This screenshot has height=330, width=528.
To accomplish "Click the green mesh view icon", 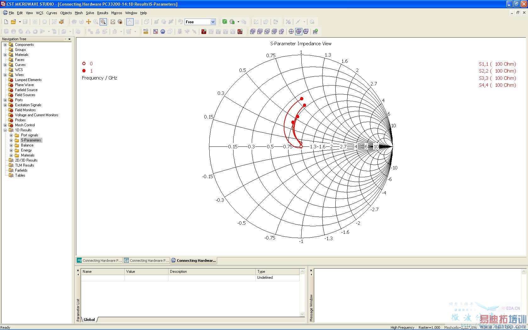I will tap(225, 22).
